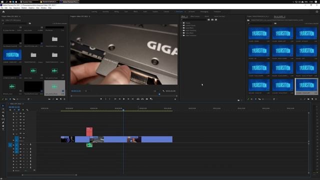Click Program monitor current timecode
The width and height of the screenshot is (320, 180).
point(76,91)
